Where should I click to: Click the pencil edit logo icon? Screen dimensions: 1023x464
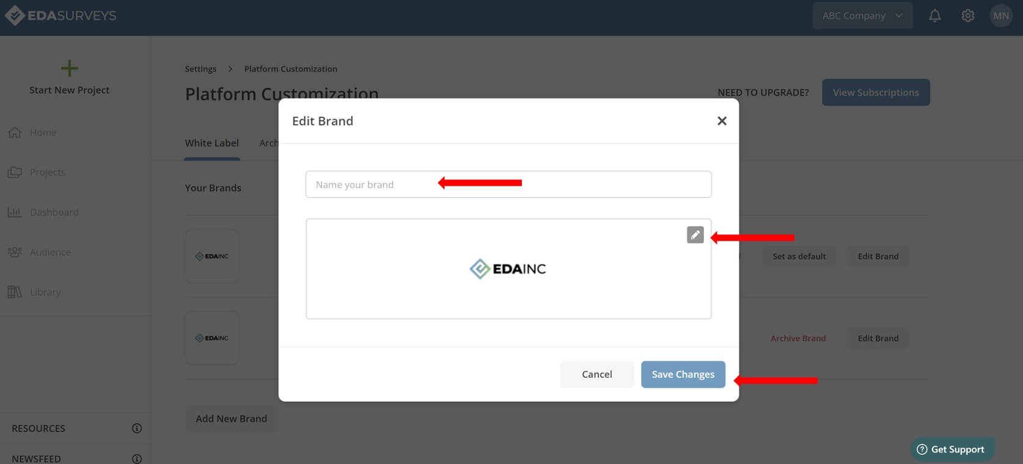695,235
